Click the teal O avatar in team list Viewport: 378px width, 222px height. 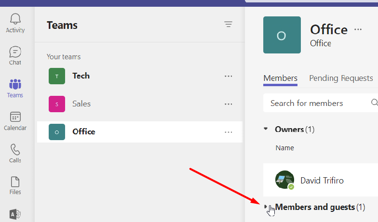click(57, 132)
